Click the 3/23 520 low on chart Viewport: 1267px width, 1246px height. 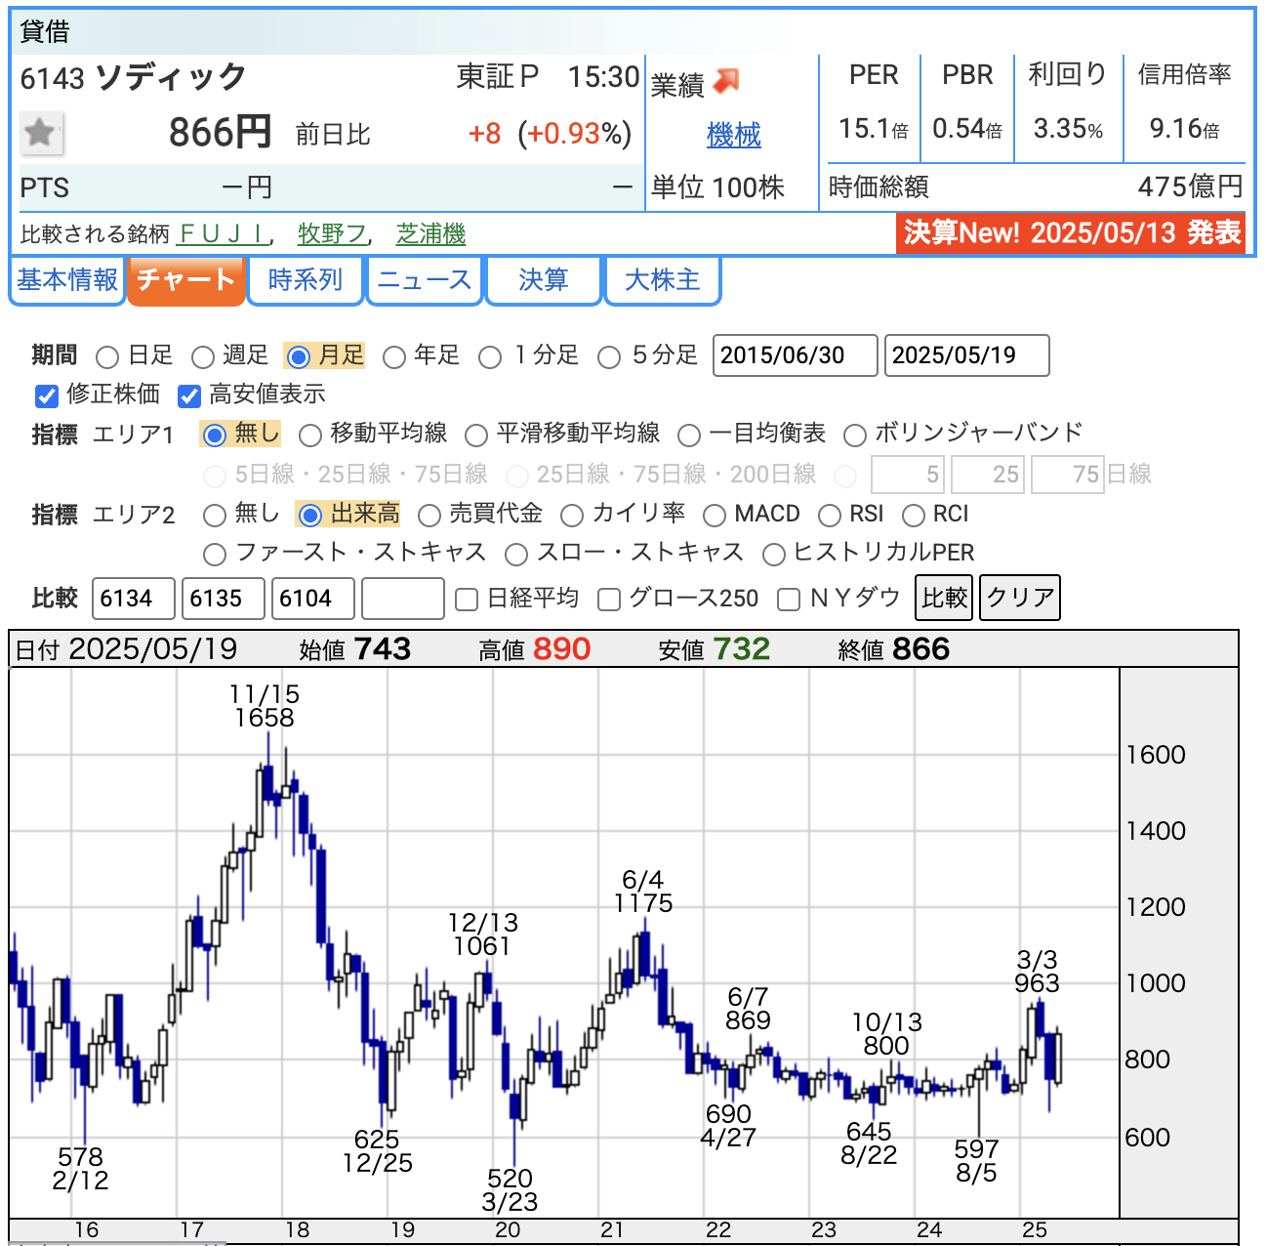click(510, 1190)
